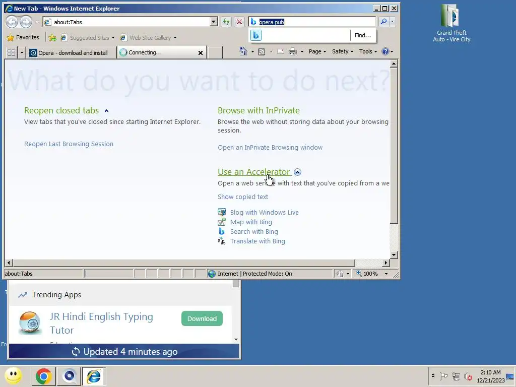
Task: Select Bing provider icon in suggestion popup
Action: tap(255, 35)
